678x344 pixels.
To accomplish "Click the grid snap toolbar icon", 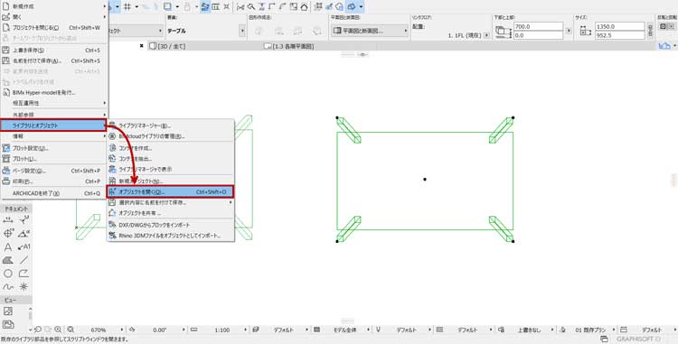I will [x=127, y=6].
